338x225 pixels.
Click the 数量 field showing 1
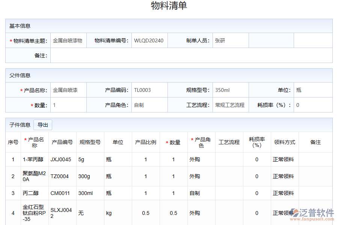pyautogui.click(x=68, y=105)
